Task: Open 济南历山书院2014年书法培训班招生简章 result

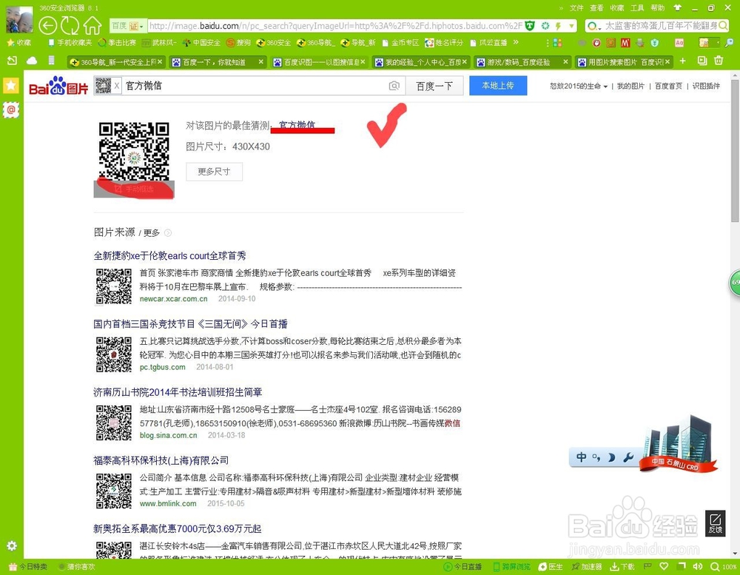Action: pos(178,392)
